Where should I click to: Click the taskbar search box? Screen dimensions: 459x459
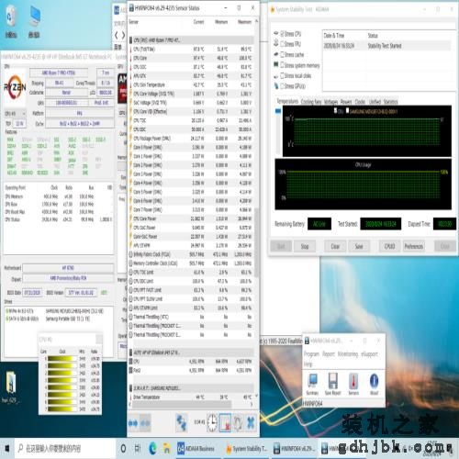[64, 449]
